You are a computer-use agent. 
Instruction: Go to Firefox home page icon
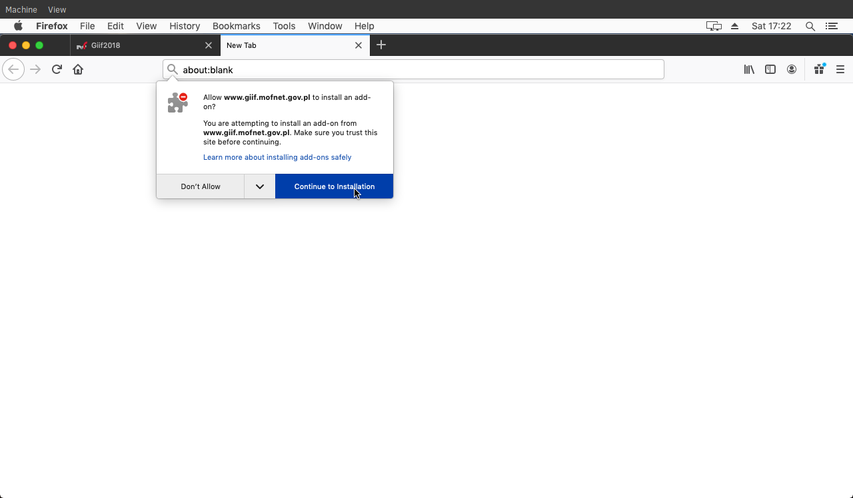click(x=78, y=69)
